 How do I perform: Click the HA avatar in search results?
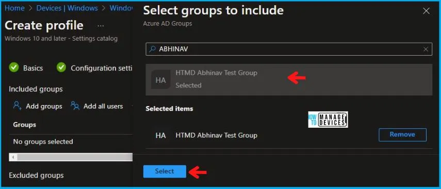click(160, 80)
